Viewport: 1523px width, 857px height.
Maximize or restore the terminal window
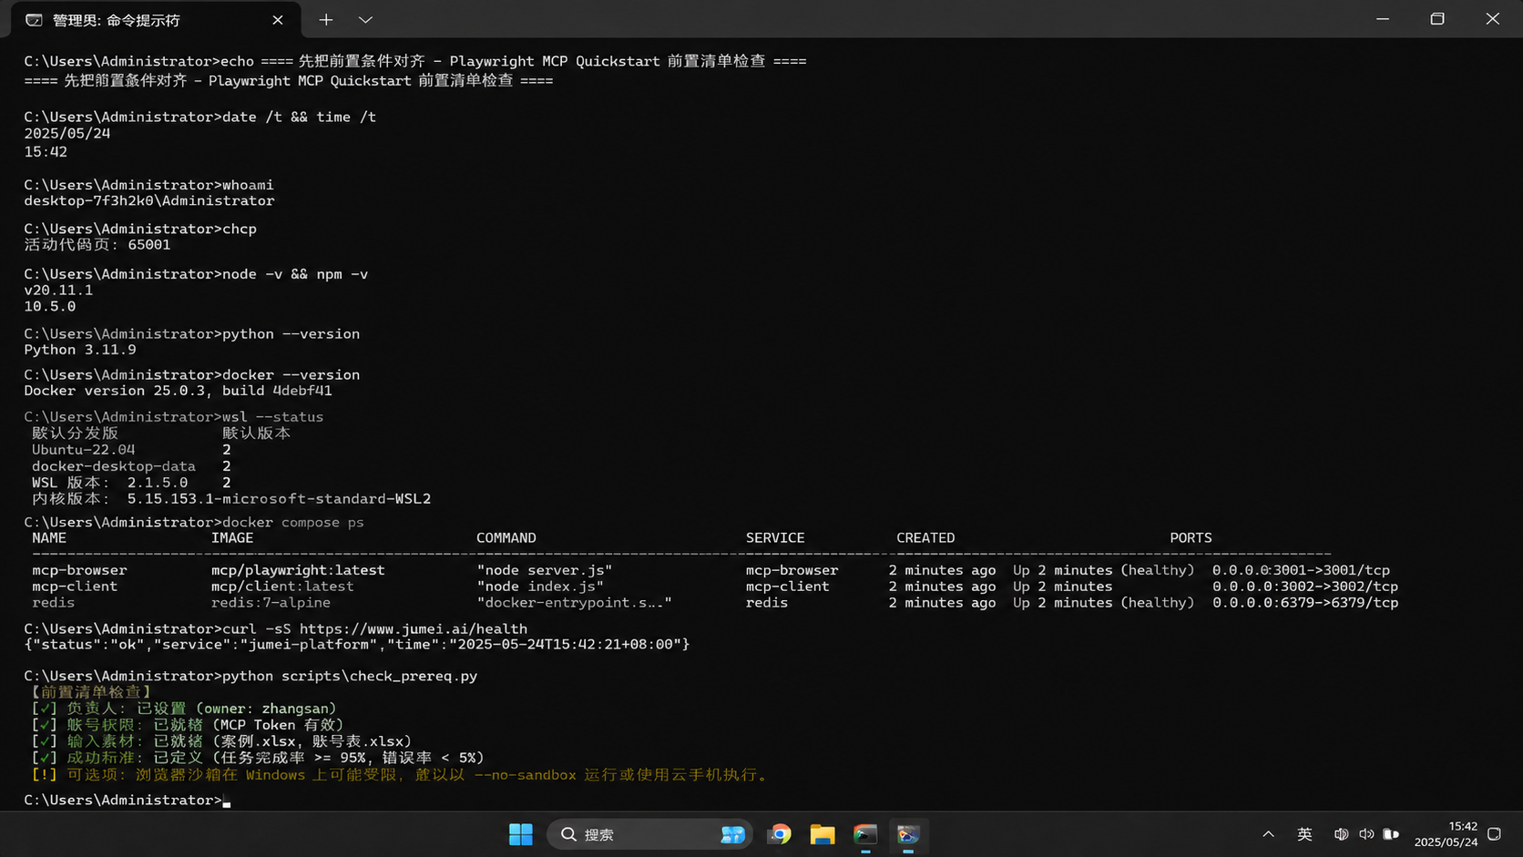tap(1437, 19)
